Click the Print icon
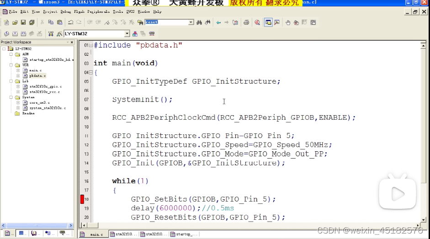 click(x=246, y=22)
